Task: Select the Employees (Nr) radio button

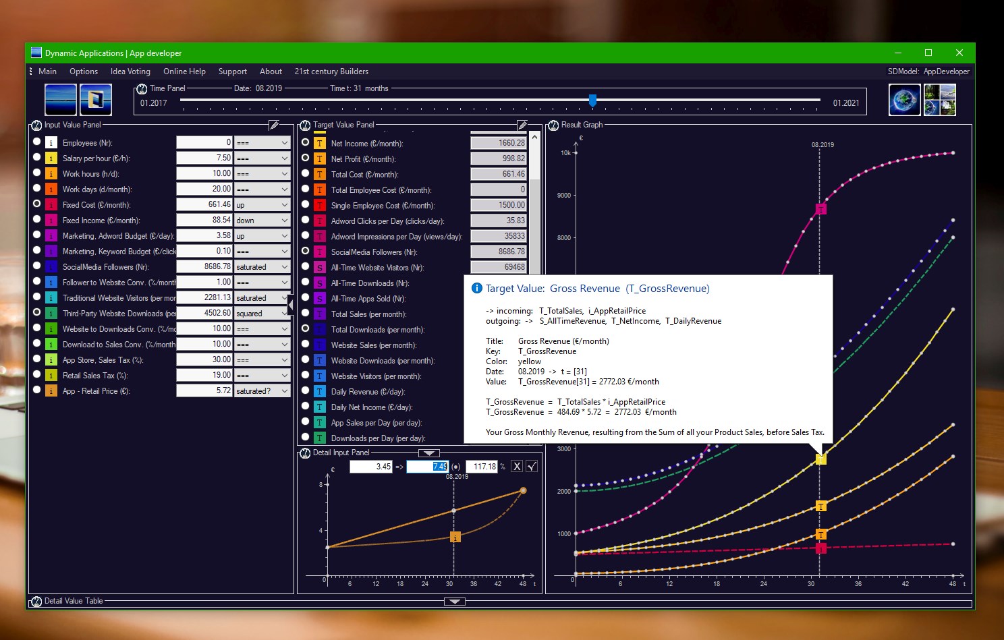Action: click(36, 142)
